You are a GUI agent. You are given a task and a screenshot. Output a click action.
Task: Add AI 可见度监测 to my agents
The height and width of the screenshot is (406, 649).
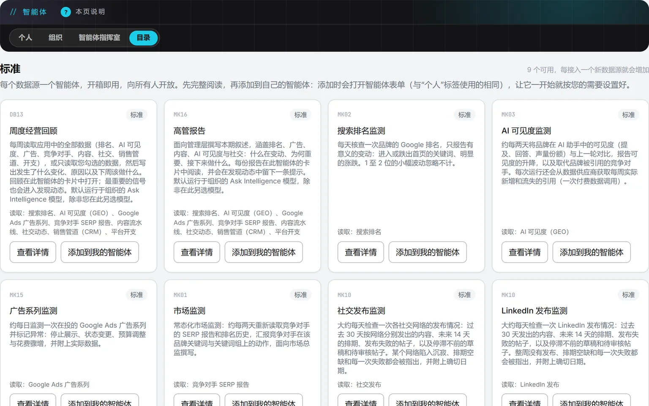coord(592,252)
